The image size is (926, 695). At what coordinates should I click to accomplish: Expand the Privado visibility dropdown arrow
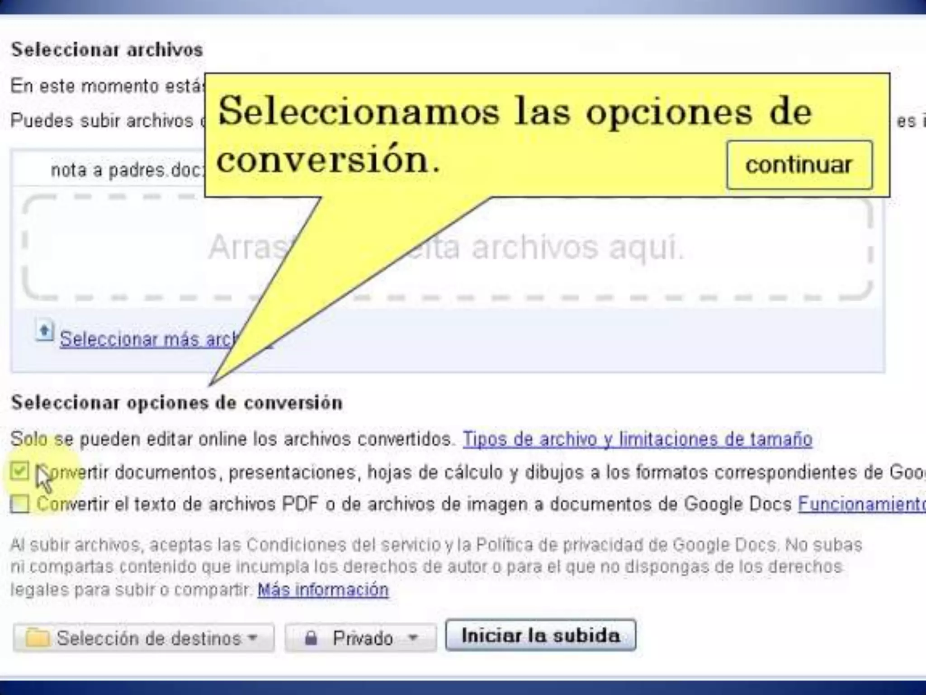[x=412, y=638]
